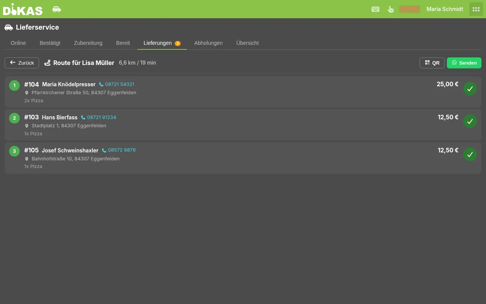Click the DiKAS logo
486x304 pixels.
[23, 9]
